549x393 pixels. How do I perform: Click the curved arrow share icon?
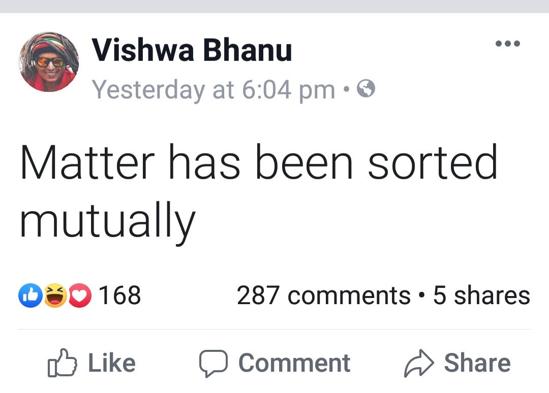(x=420, y=363)
